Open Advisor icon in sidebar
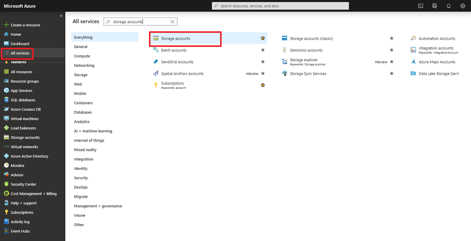Screen dimensions: 471x241 (6, 175)
